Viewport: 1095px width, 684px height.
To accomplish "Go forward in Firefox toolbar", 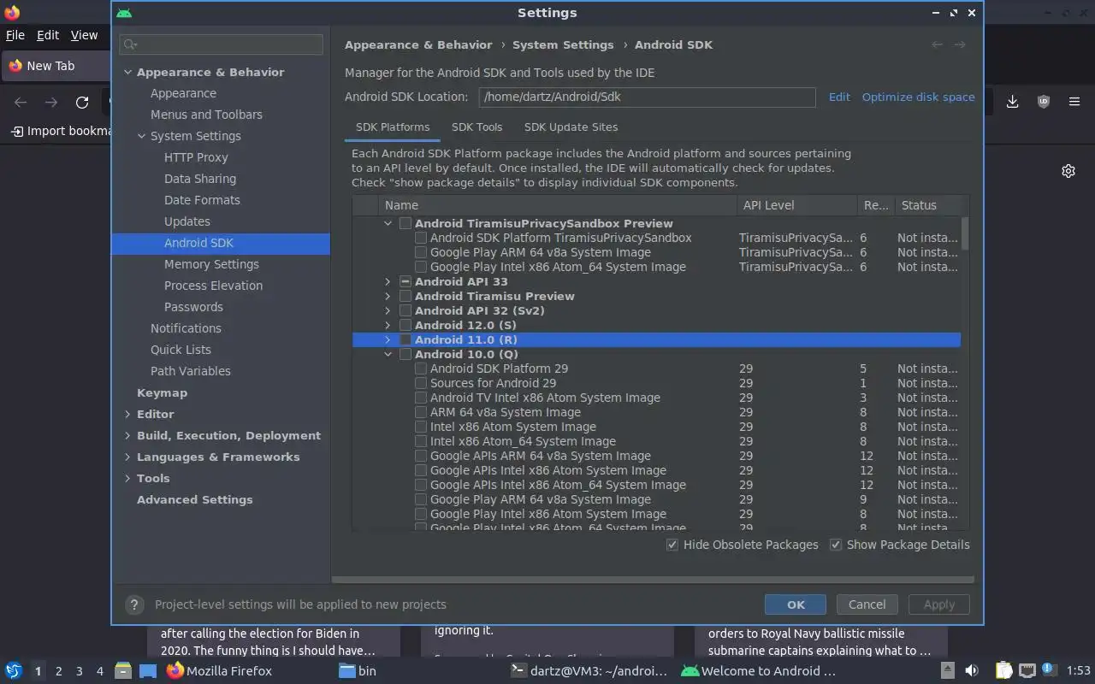I will click(51, 103).
